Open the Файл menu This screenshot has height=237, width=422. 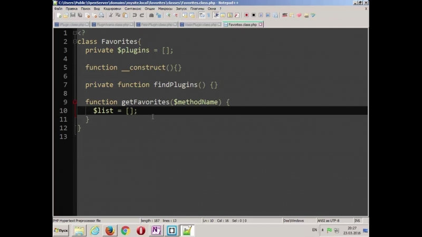(x=58, y=8)
